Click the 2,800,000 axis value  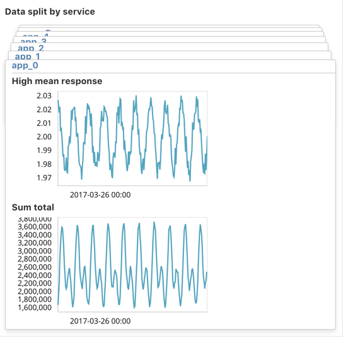(x=35, y=259)
